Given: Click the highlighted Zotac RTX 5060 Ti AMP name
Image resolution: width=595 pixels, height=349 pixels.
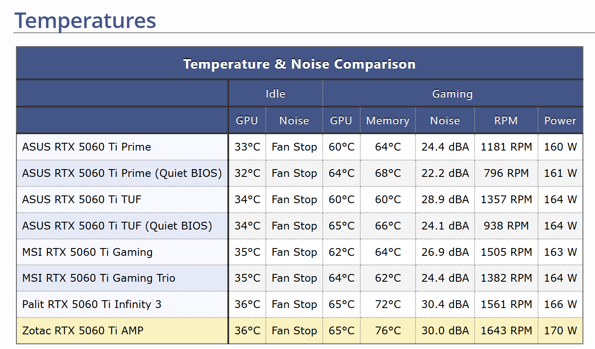Looking at the screenshot, I should coord(83,331).
